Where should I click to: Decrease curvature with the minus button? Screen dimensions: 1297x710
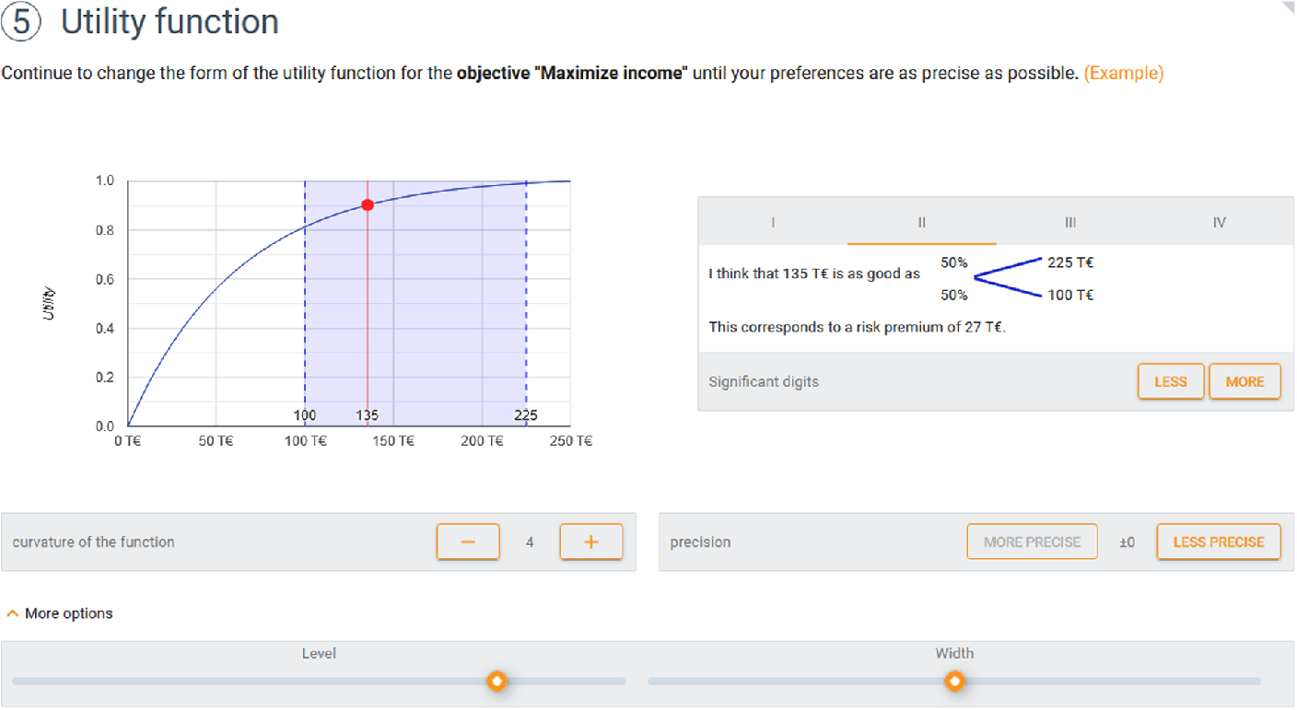pos(468,541)
